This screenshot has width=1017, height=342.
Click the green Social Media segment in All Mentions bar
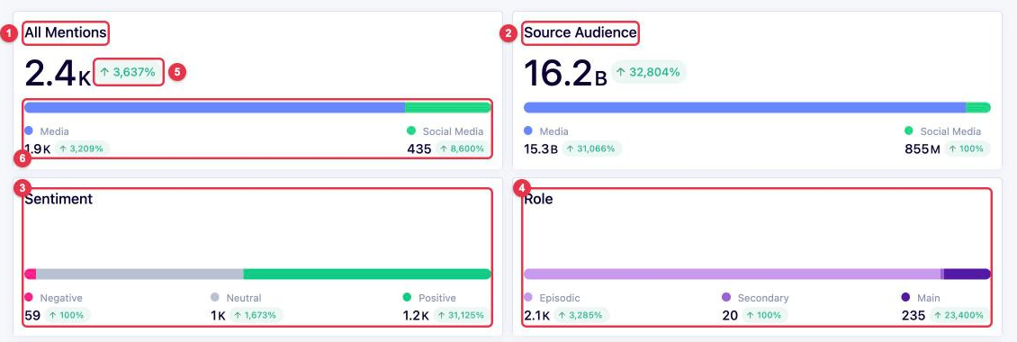[x=448, y=108]
